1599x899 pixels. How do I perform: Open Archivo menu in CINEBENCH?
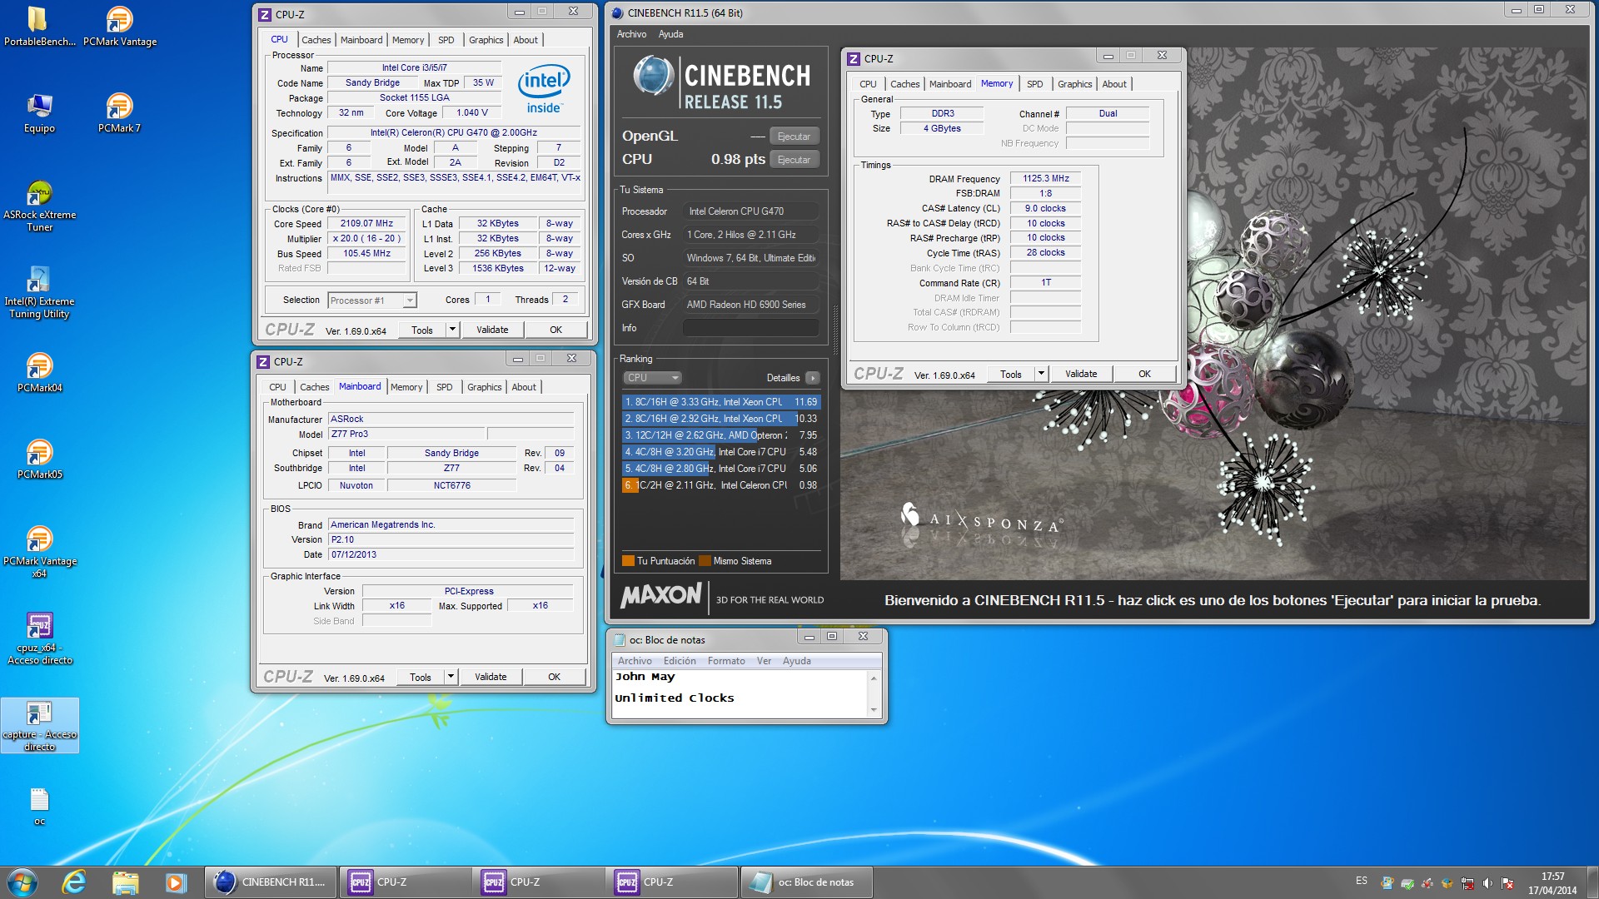click(631, 34)
